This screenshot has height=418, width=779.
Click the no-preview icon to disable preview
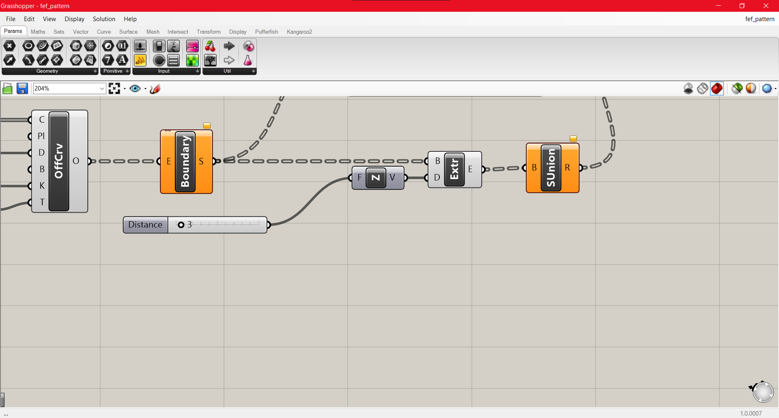point(689,88)
